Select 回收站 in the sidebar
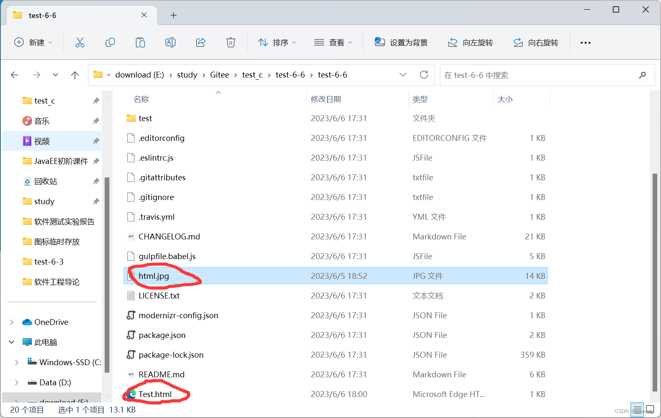Image resolution: width=661 pixels, height=418 pixels. [x=52, y=181]
